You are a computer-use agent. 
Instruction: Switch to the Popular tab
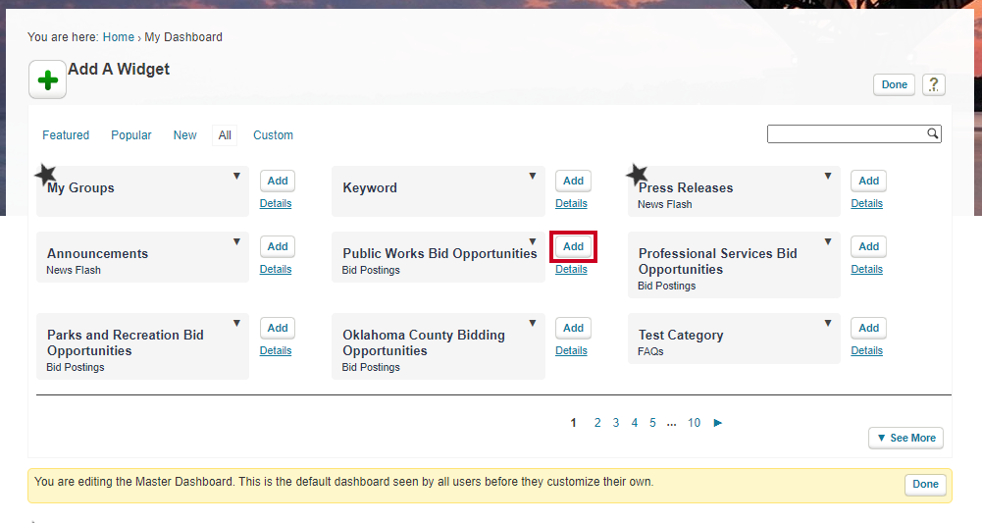pos(130,135)
